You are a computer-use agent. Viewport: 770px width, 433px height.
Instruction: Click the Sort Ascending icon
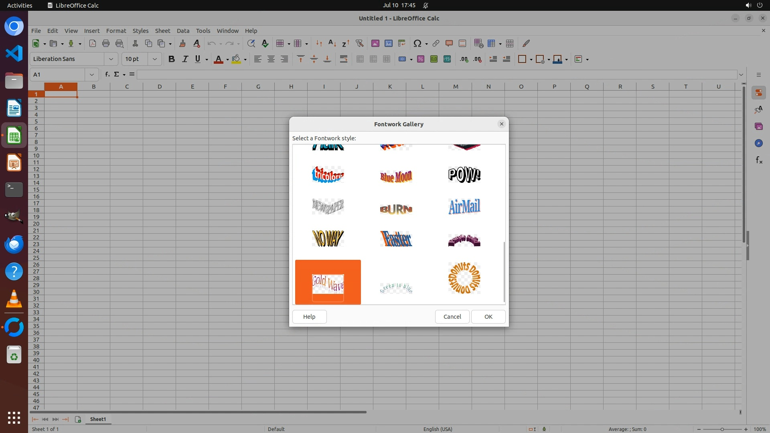(332, 43)
